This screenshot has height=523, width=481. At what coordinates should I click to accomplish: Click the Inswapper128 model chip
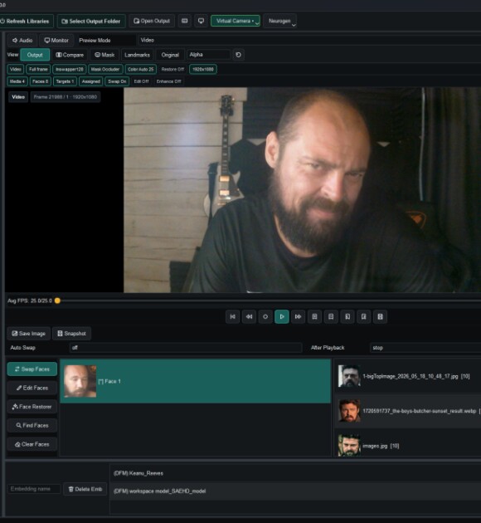(70, 70)
